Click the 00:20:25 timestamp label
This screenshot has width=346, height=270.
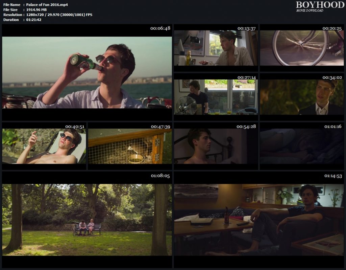(332, 28)
